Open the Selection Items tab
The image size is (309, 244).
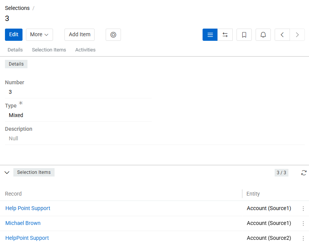pos(49,50)
